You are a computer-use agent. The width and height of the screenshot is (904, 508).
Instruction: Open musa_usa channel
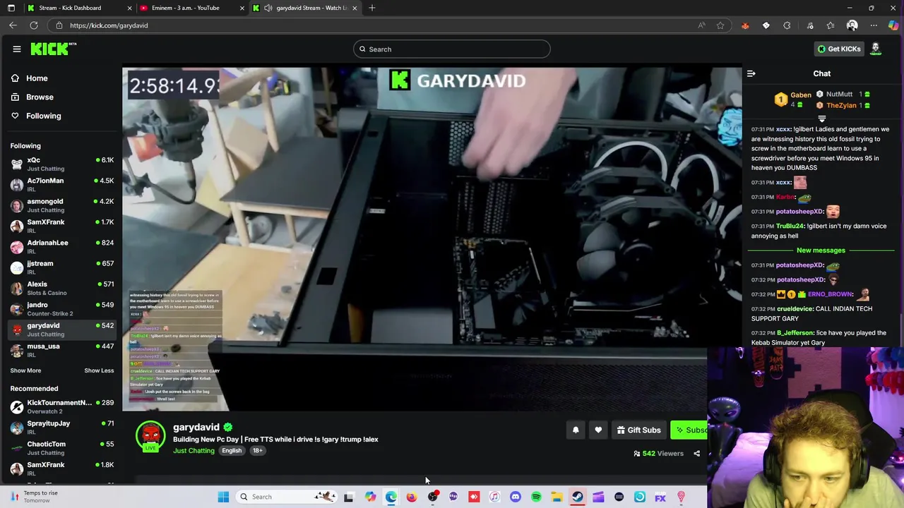click(x=62, y=350)
